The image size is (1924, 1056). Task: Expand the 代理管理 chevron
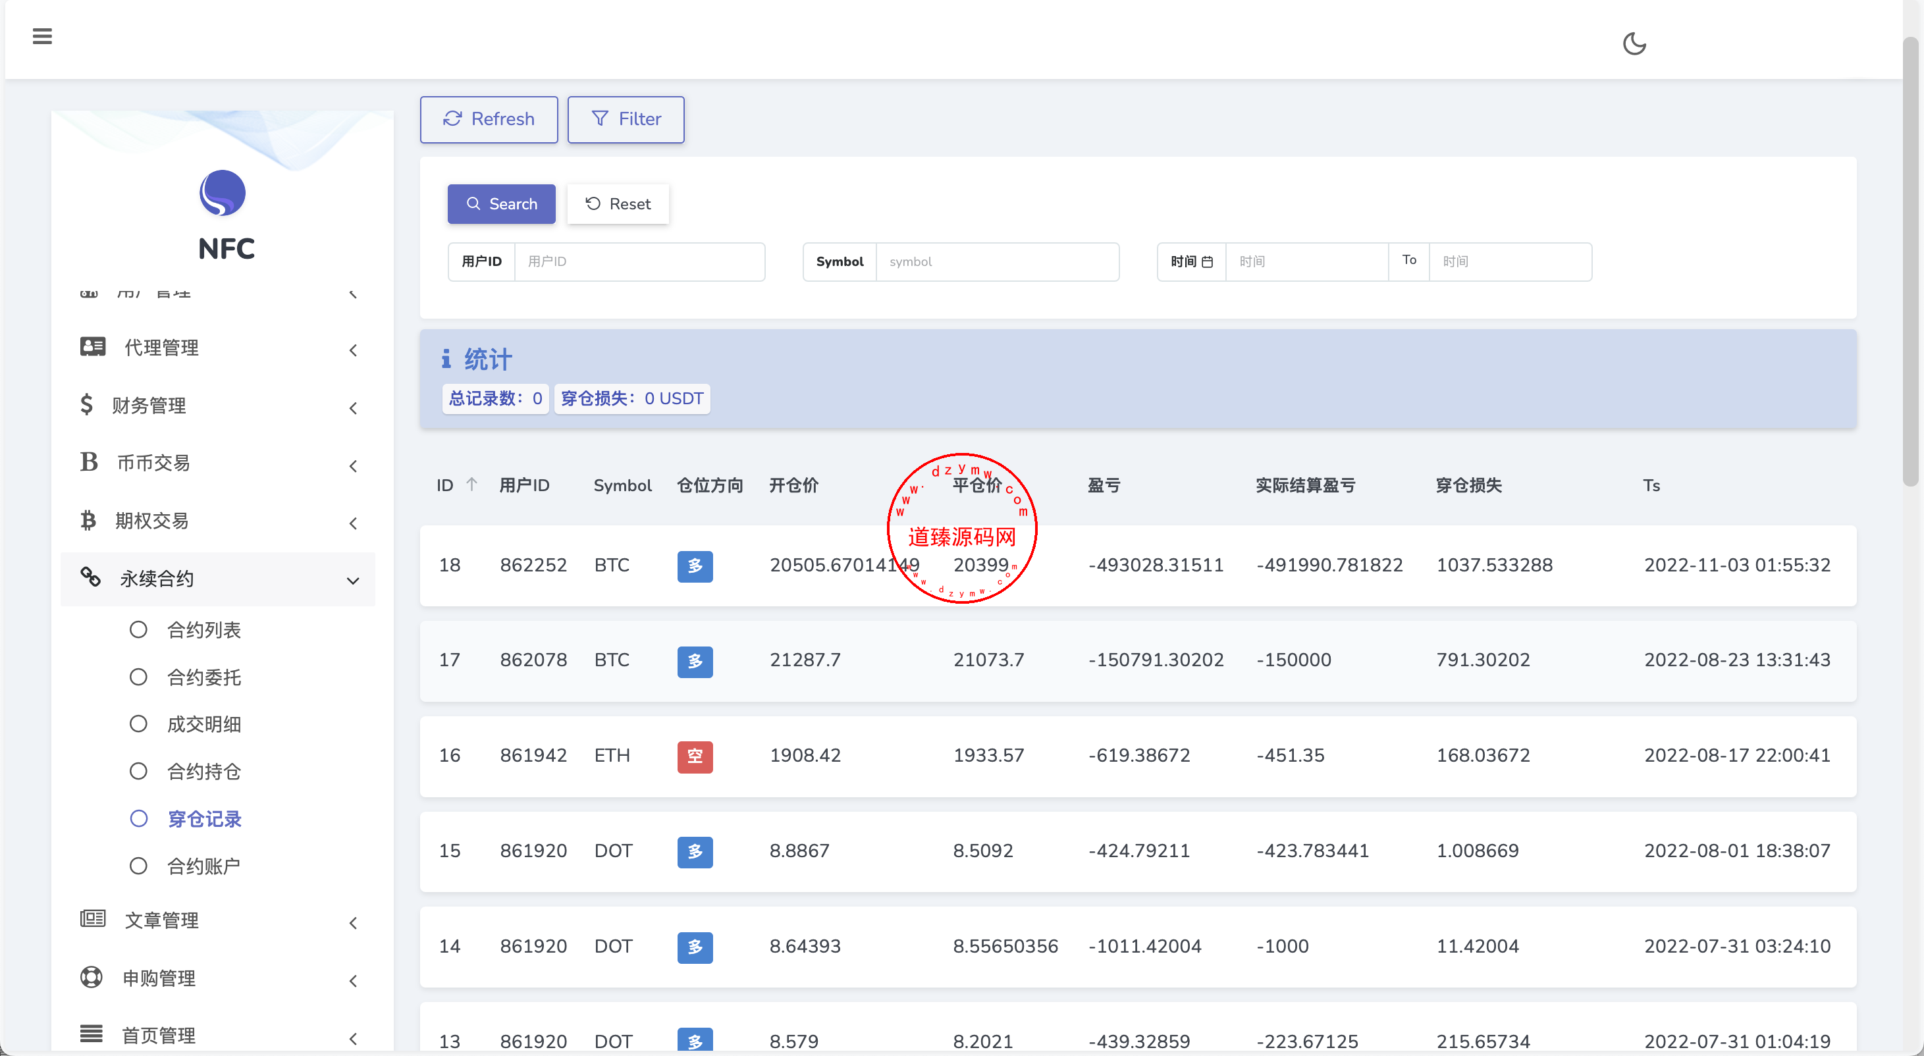(x=354, y=350)
